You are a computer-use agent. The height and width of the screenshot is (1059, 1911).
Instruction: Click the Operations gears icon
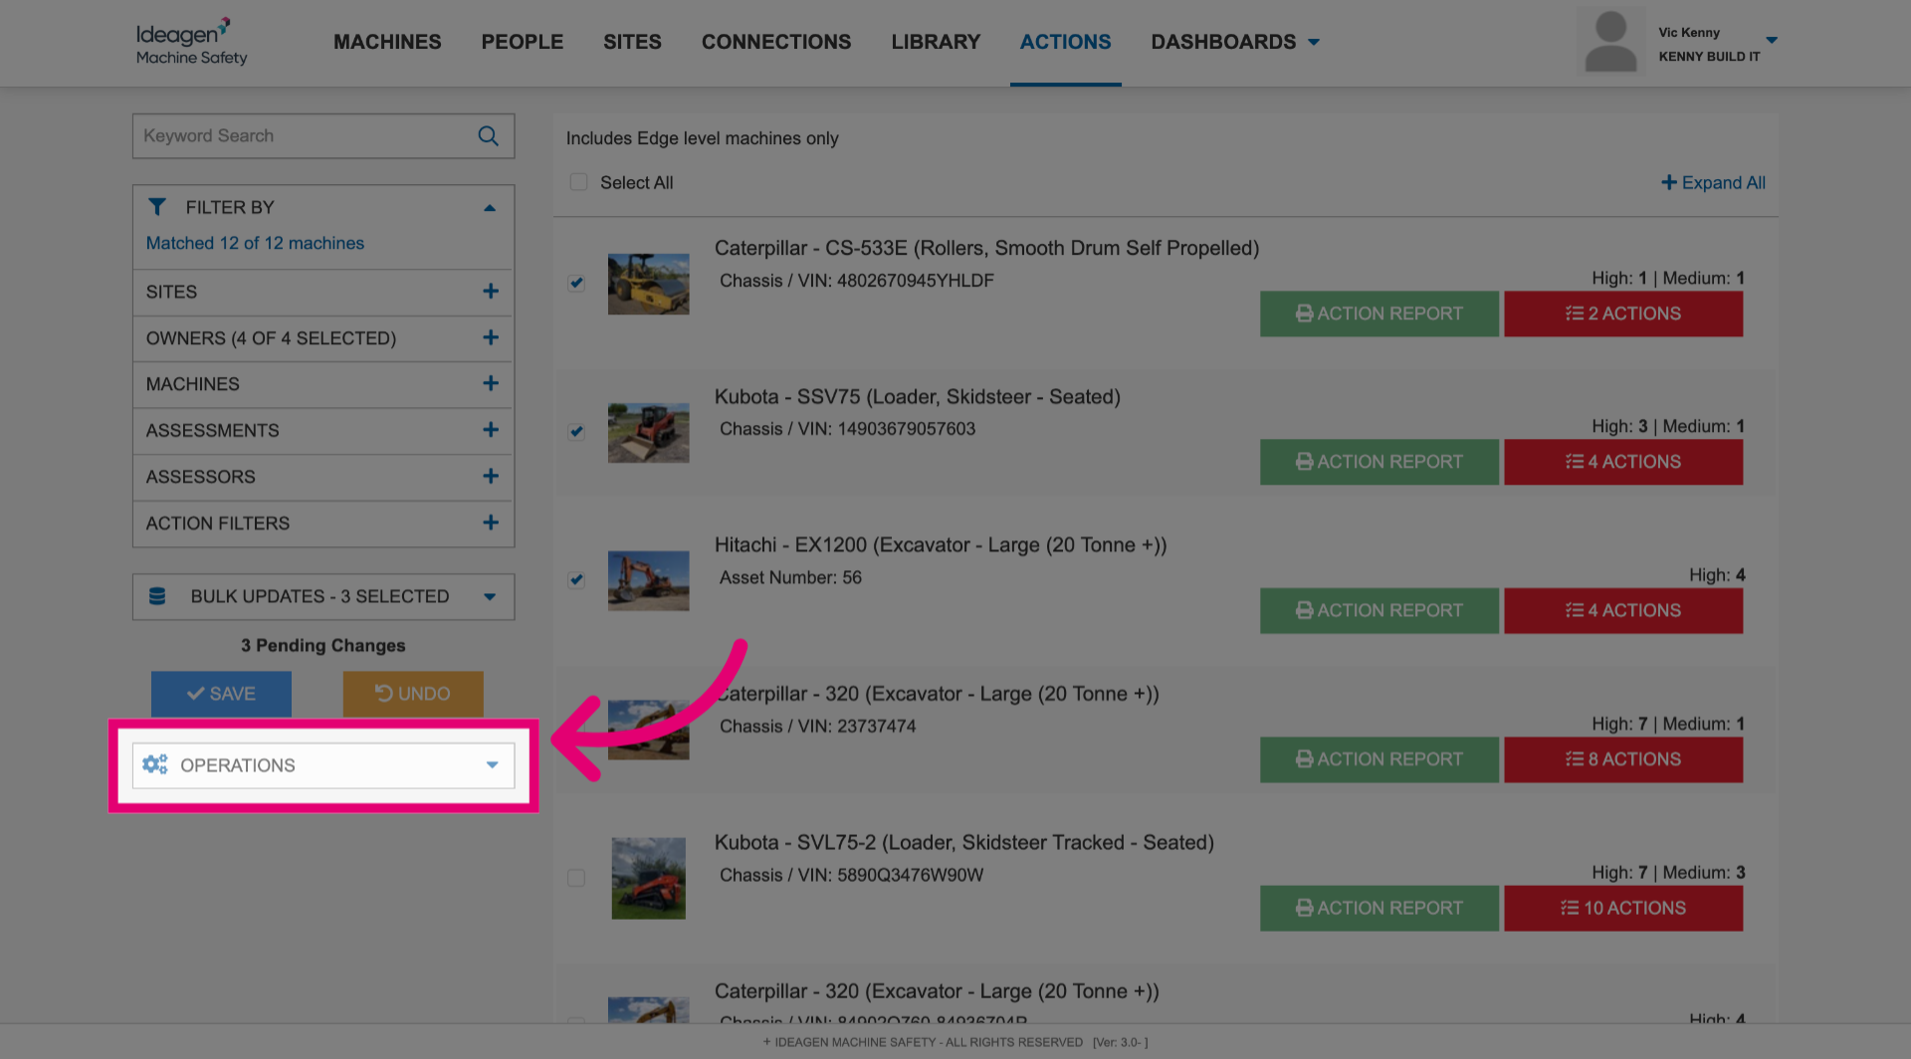(155, 764)
